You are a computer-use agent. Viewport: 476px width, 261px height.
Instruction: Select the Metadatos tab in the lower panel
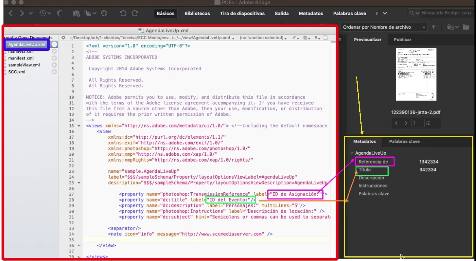click(364, 141)
